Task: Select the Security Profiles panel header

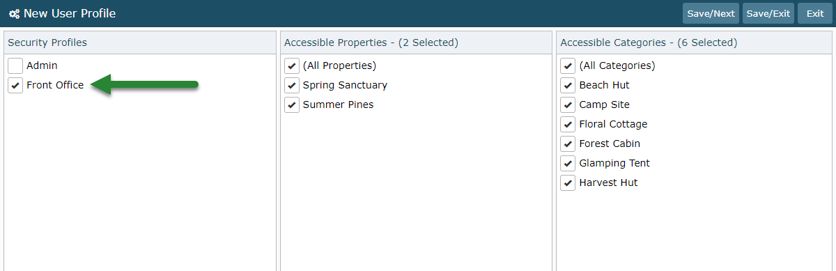Action: pyautogui.click(x=140, y=42)
